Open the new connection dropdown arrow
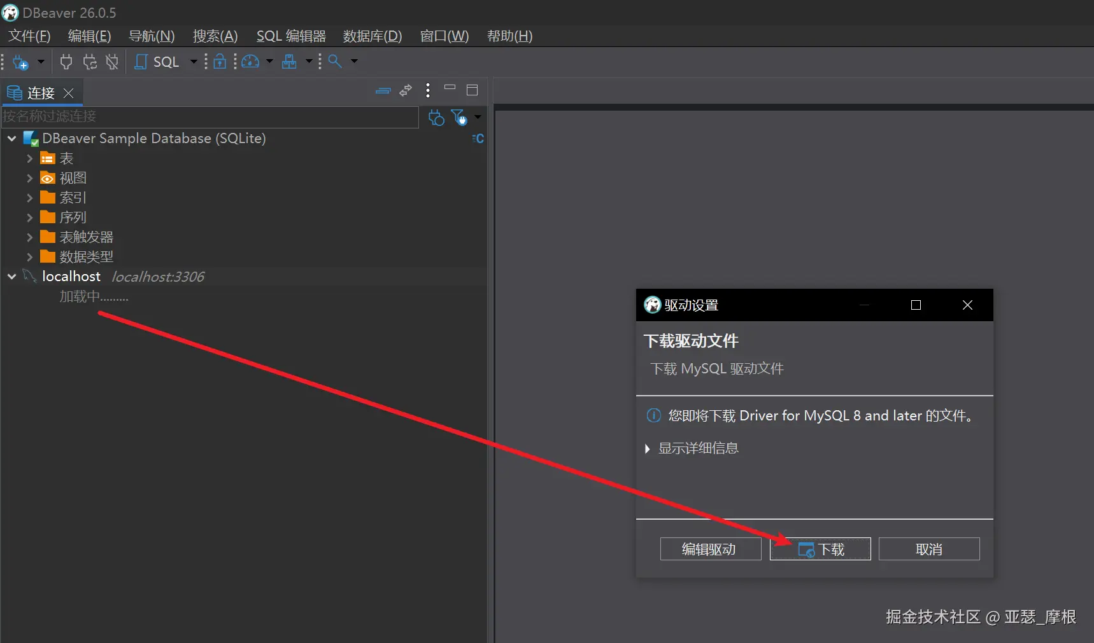 coord(41,62)
